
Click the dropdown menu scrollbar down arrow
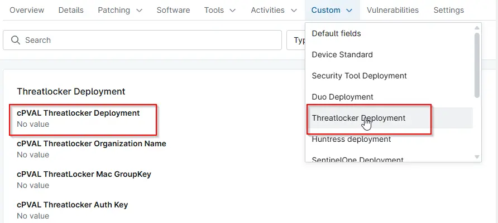(x=477, y=157)
